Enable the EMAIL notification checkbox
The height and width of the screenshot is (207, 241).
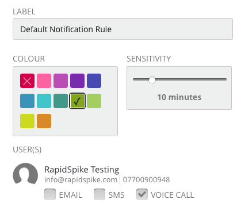pyautogui.click(x=50, y=194)
